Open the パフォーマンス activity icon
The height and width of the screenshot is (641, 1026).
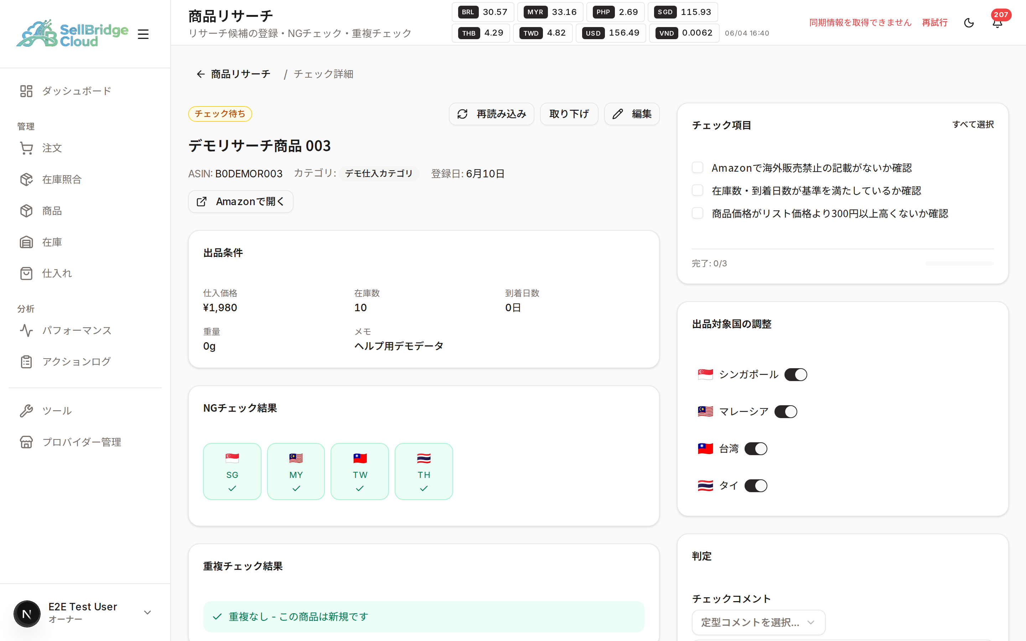point(26,330)
